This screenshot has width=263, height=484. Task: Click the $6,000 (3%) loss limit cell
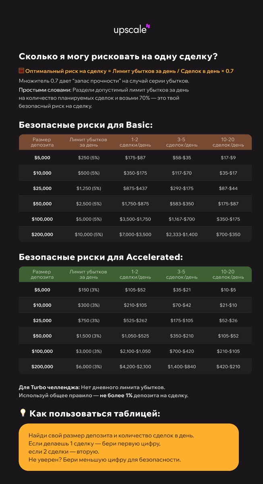tap(89, 367)
